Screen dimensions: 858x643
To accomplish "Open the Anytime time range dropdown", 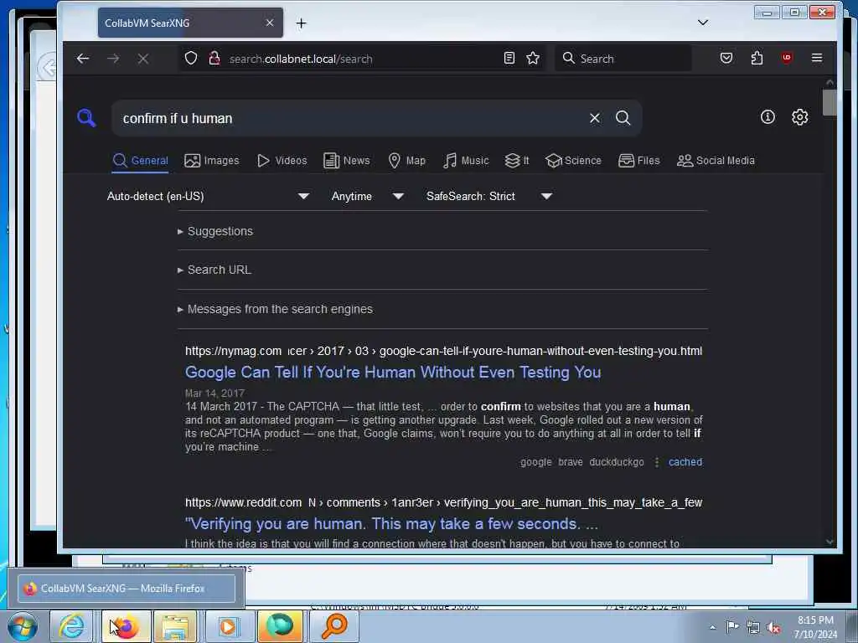I will pos(367,196).
